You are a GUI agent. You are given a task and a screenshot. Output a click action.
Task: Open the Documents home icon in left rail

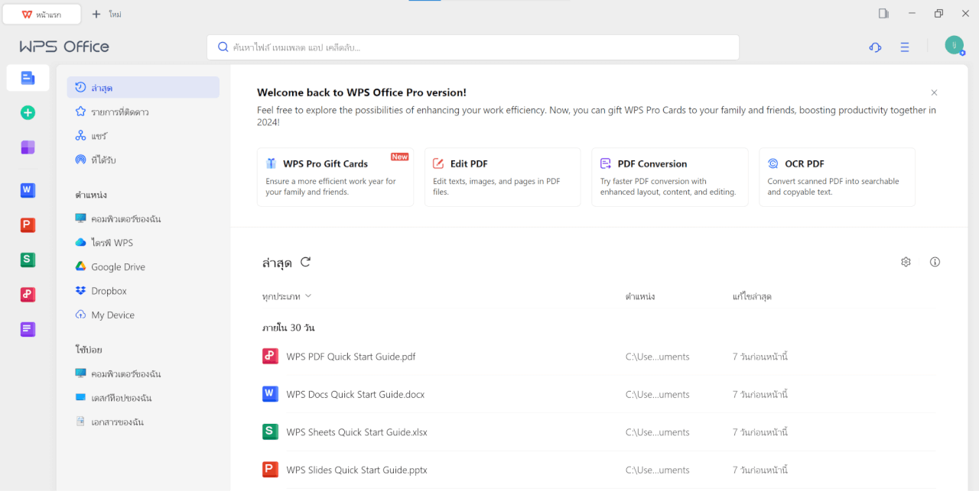coord(28,78)
